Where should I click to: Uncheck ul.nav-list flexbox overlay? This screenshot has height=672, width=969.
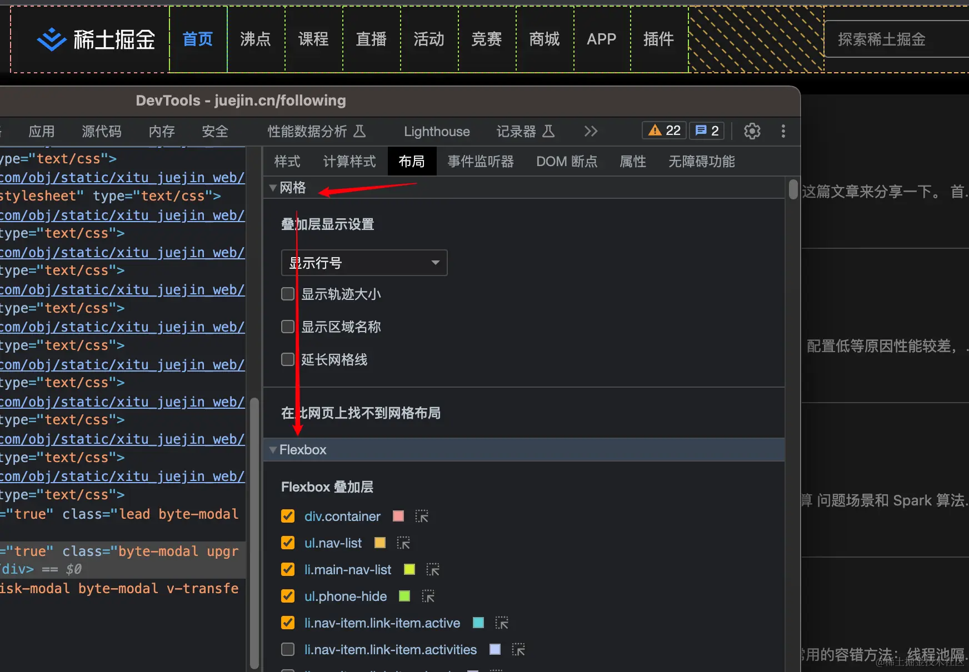click(x=288, y=543)
